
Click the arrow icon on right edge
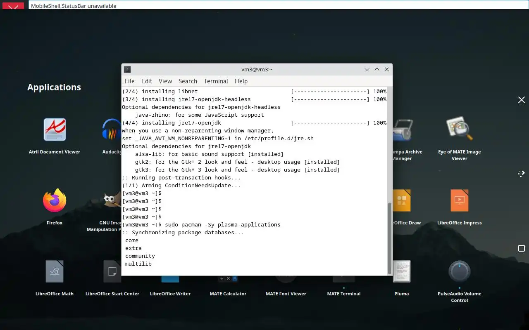pos(522,174)
